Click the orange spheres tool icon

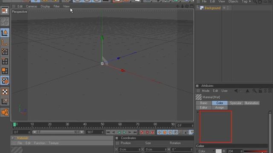click(5, 112)
